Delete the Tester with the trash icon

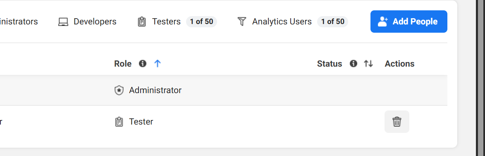tap(397, 122)
